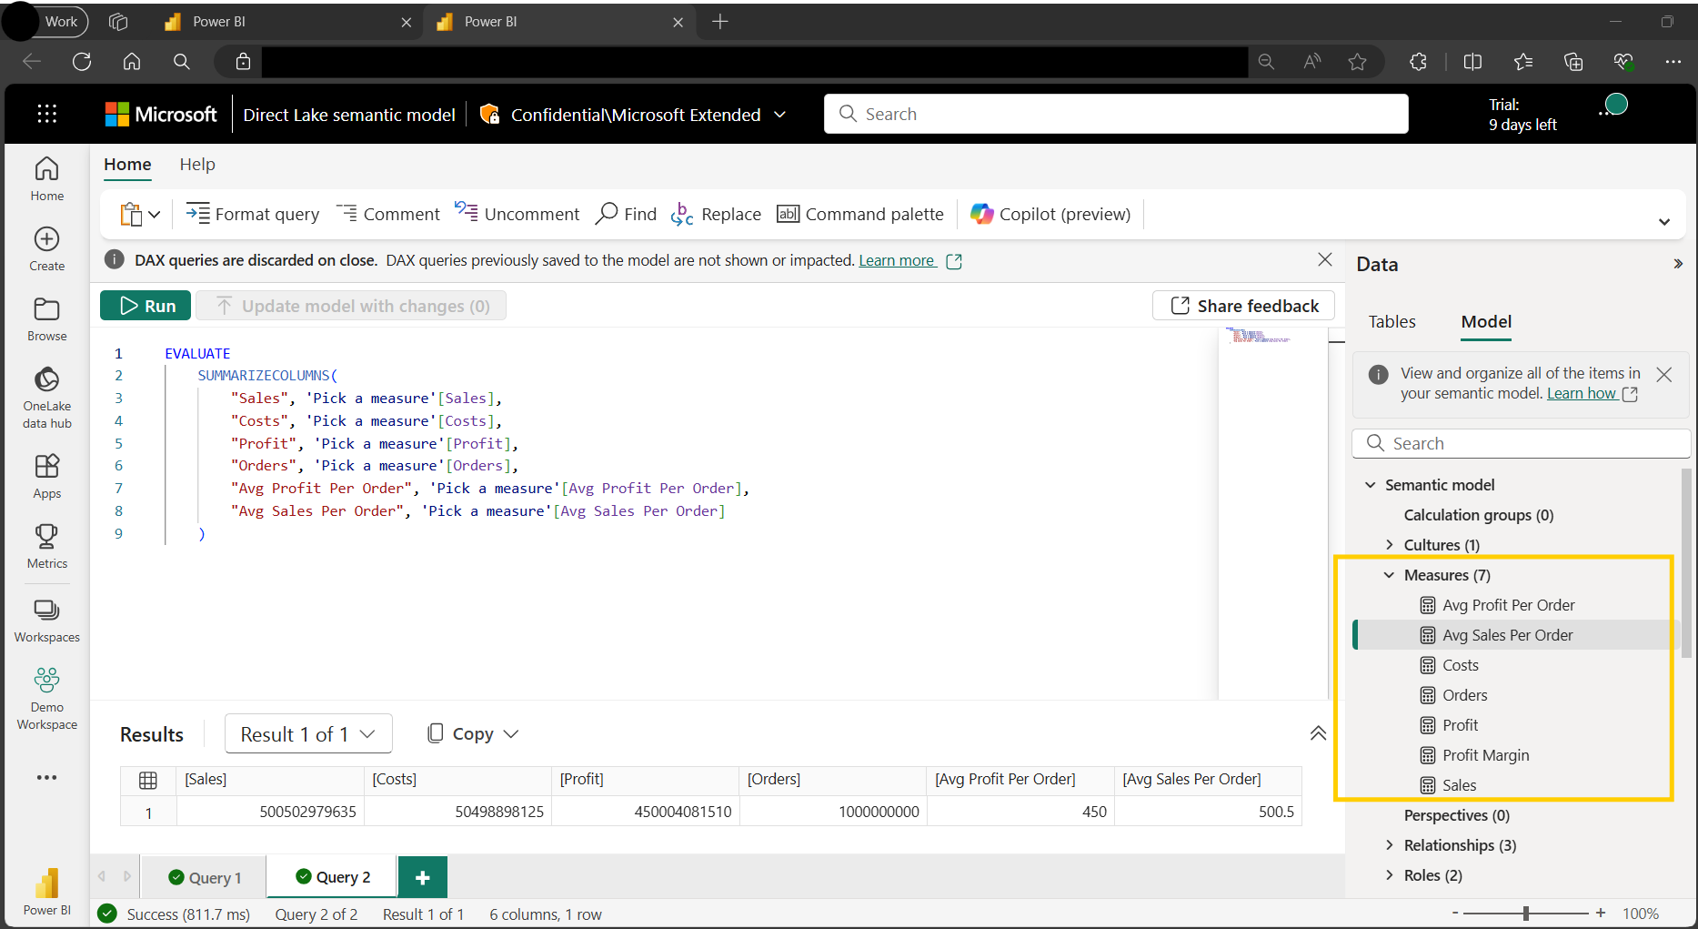
Task: Expand the Relationships (3) tree node
Action: pos(1389,845)
